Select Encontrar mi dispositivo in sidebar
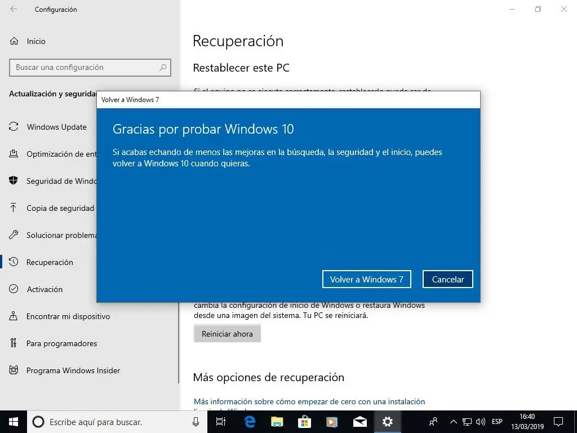 [x=68, y=316]
